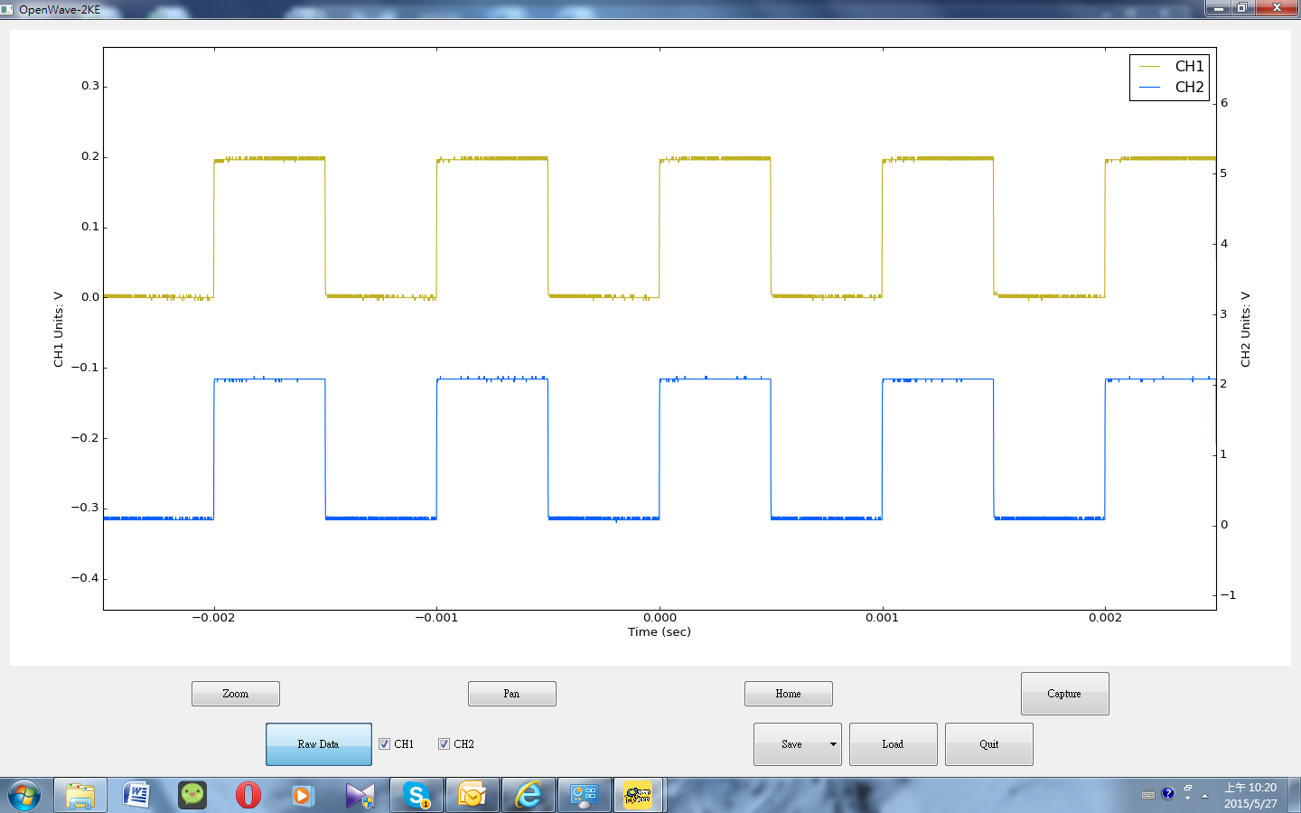1301x813 pixels.
Task: Launch Internet Explorer from the taskbar
Action: click(528, 795)
